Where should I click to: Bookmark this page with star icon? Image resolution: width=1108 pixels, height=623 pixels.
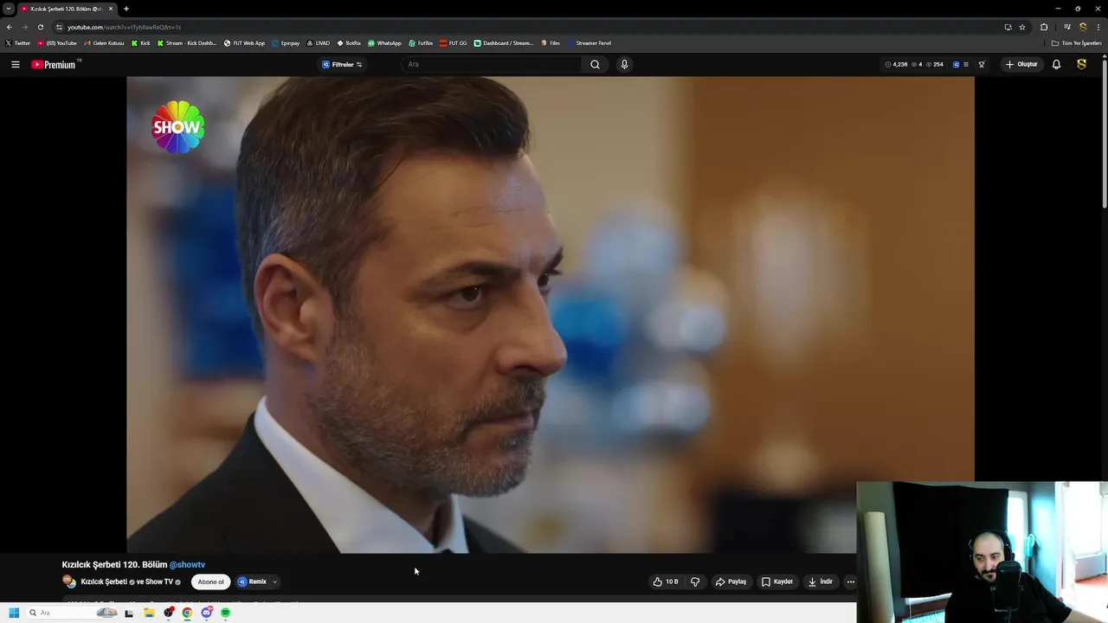(1022, 27)
